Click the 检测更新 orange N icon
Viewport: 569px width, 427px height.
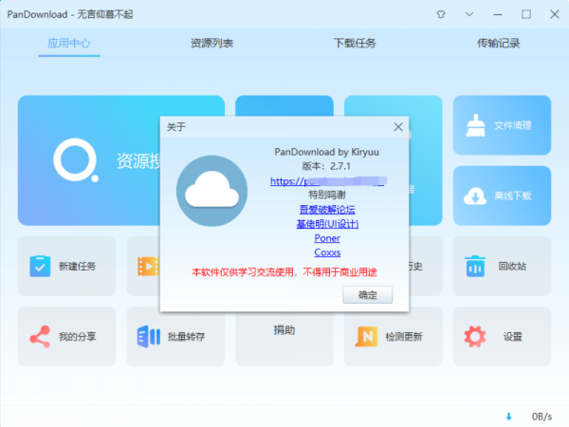[366, 337]
